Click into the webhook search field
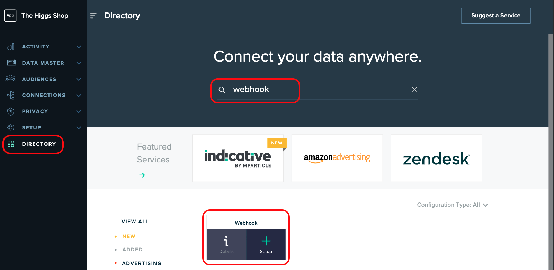 [x=318, y=89]
